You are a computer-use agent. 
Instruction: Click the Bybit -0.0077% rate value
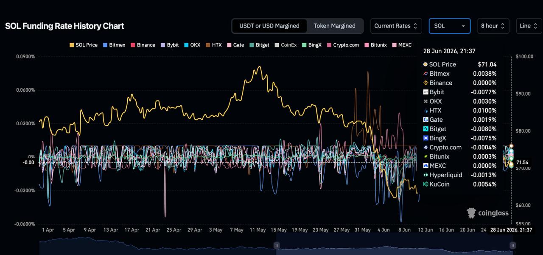pos(484,92)
